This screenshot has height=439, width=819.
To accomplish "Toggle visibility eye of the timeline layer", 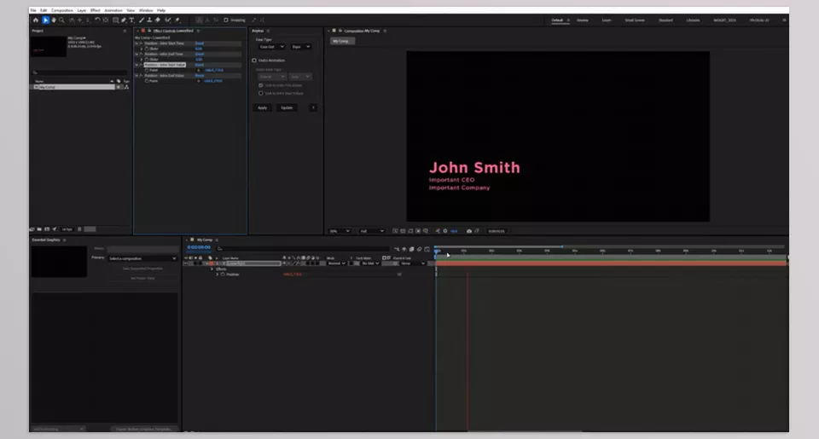I will coord(187,263).
